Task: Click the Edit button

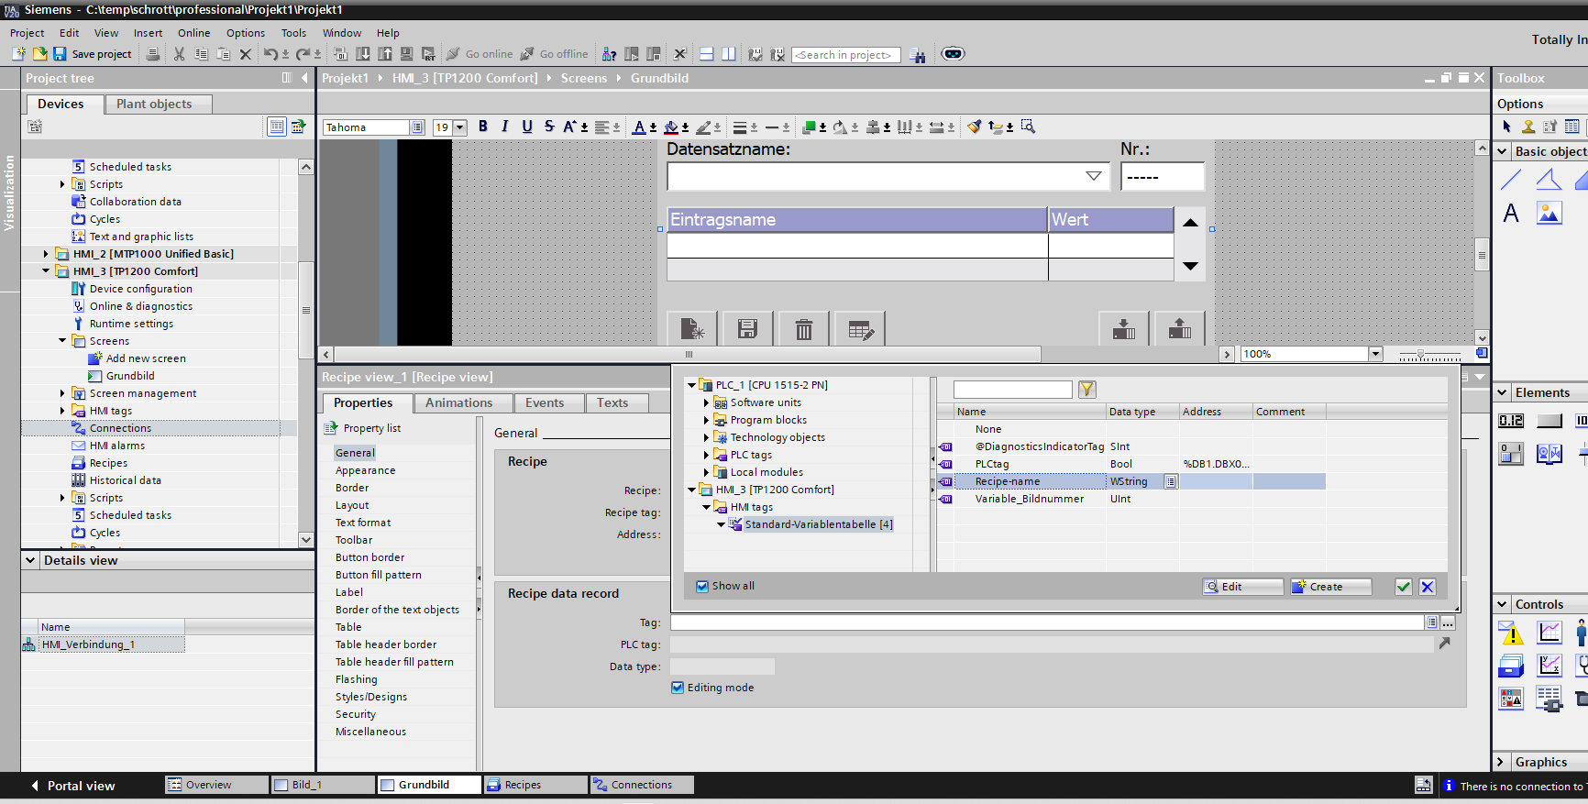Action: click(x=1242, y=587)
